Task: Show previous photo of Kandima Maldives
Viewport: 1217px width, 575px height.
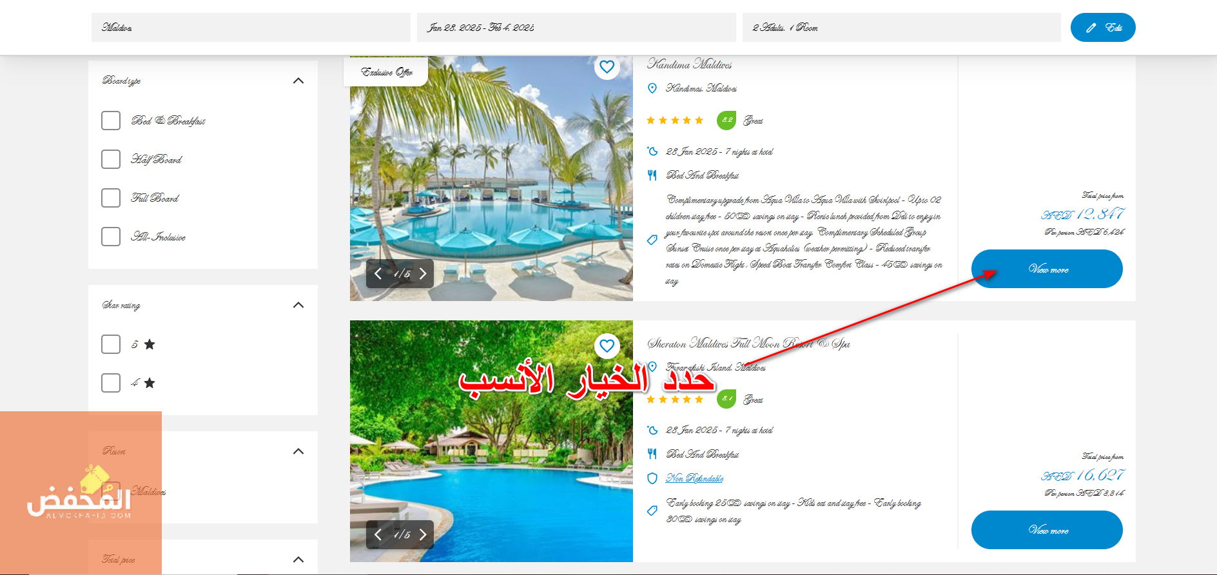Action: click(x=378, y=273)
